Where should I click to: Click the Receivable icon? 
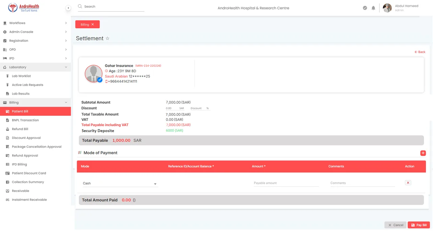pyautogui.click(x=7, y=191)
